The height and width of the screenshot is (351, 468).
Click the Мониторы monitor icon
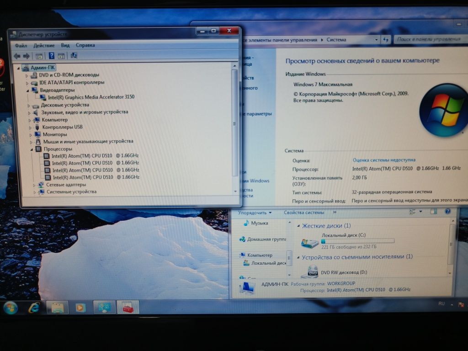pyautogui.click(x=37, y=134)
